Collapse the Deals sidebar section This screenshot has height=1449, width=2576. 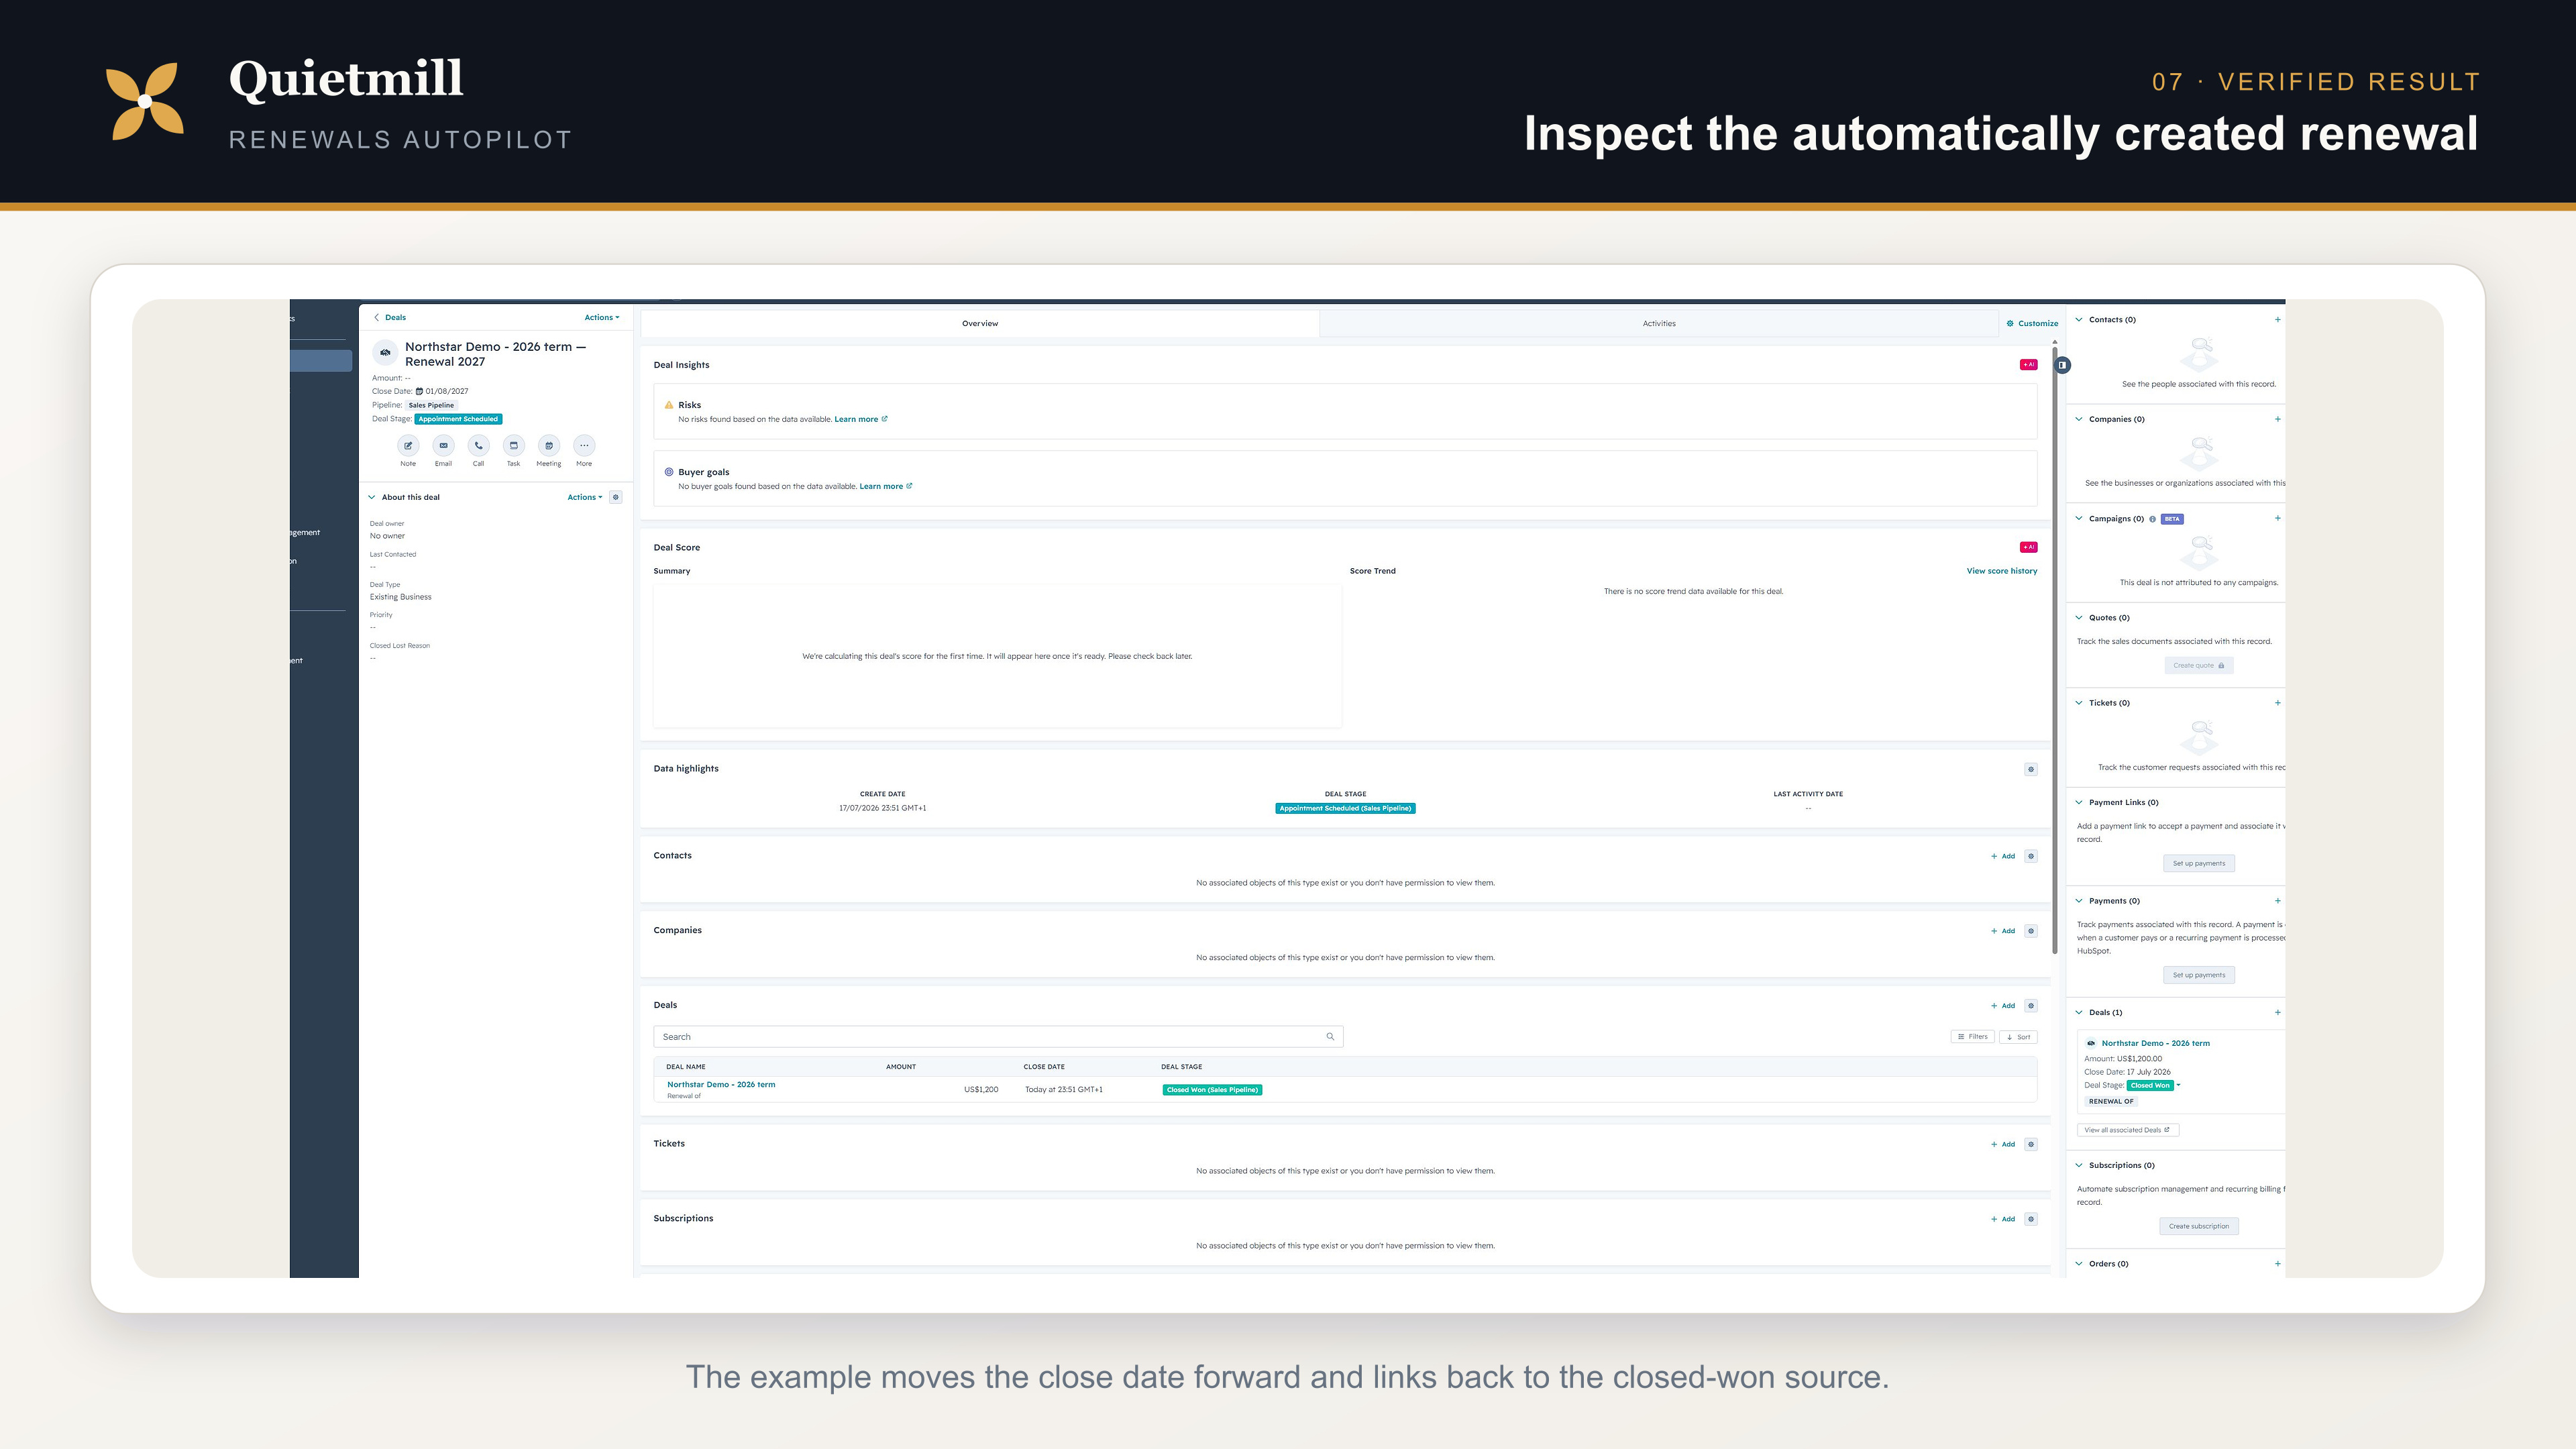click(x=2079, y=1012)
